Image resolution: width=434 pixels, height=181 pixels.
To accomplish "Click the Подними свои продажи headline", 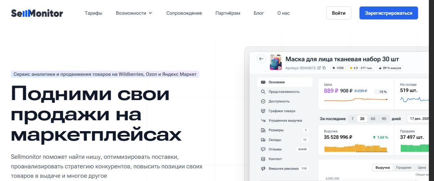I will [96, 114].
